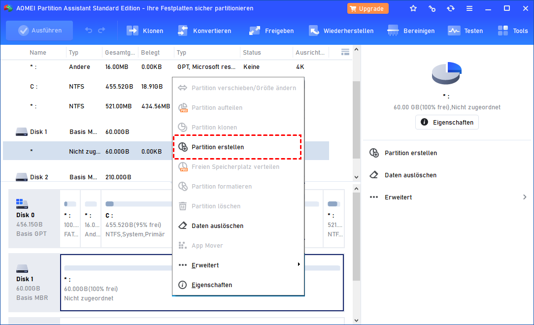Click the greyed-out Partition formatieren menu entry
The height and width of the screenshot is (325, 534).
click(238, 187)
